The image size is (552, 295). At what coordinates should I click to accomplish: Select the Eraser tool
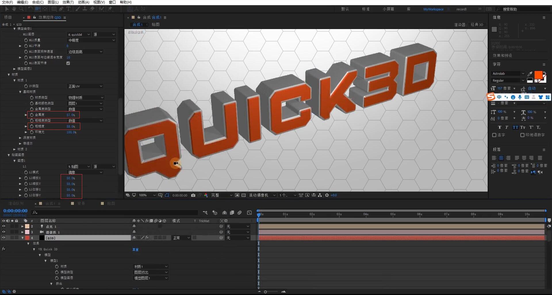coord(92,9)
